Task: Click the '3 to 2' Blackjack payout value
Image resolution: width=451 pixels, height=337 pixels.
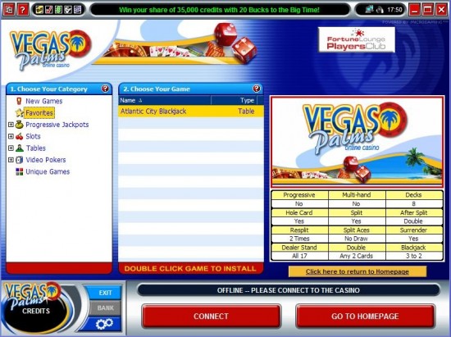Action: click(x=413, y=256)
